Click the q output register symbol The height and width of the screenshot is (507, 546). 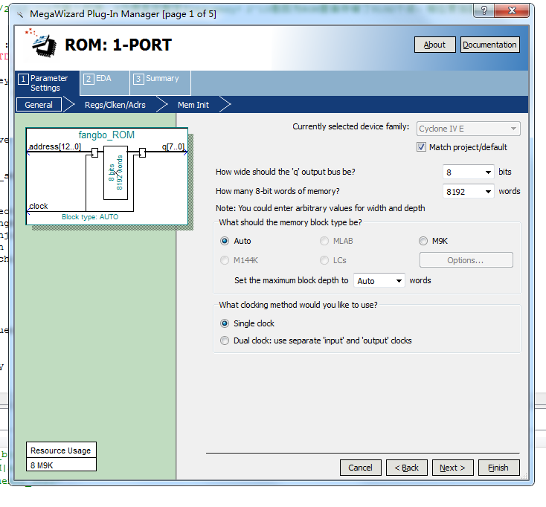tap(142, 152)
